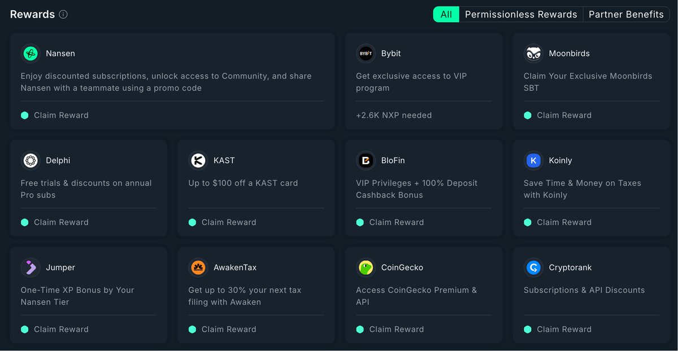
Task: Select the All filter tab
Action: (x=446, y=15)
